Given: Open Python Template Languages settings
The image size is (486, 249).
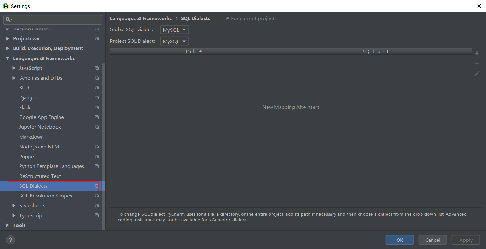Looking at the screenshot, I should pyautogui.click(x=52, y=166).
